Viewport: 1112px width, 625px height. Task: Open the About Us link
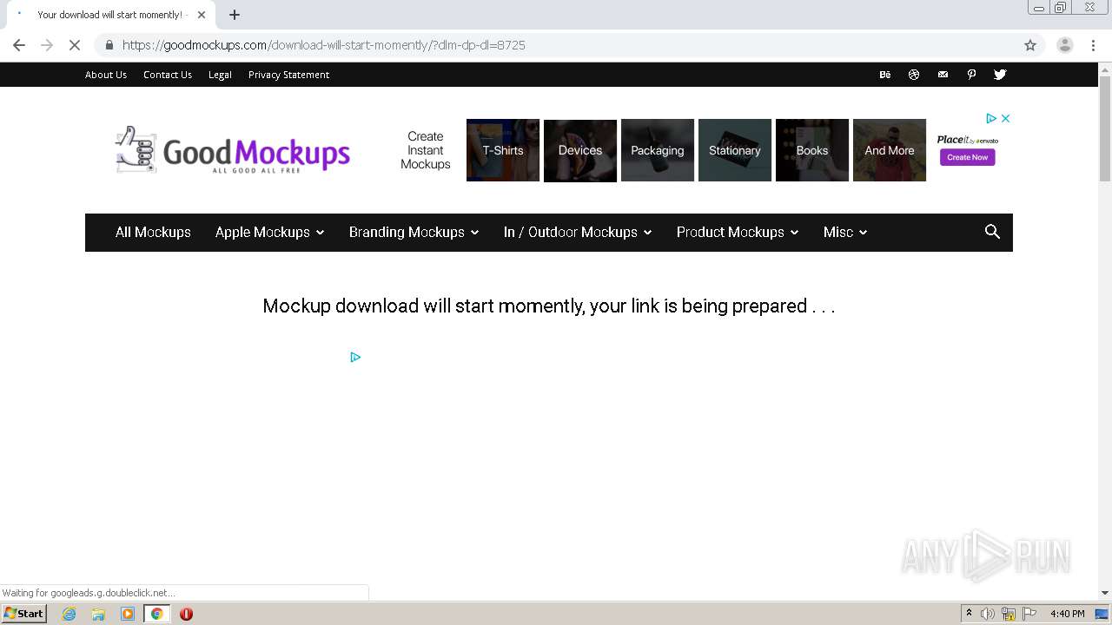(106, 75)
